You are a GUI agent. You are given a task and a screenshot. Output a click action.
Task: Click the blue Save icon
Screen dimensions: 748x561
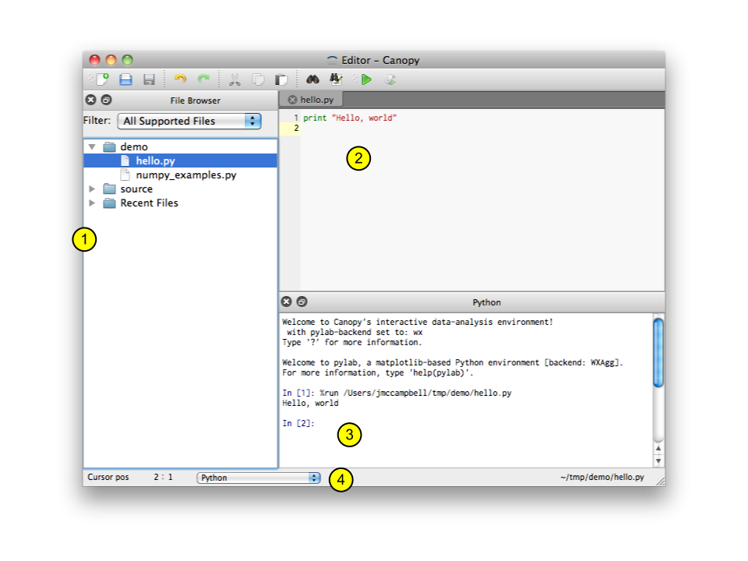(125, 79)
